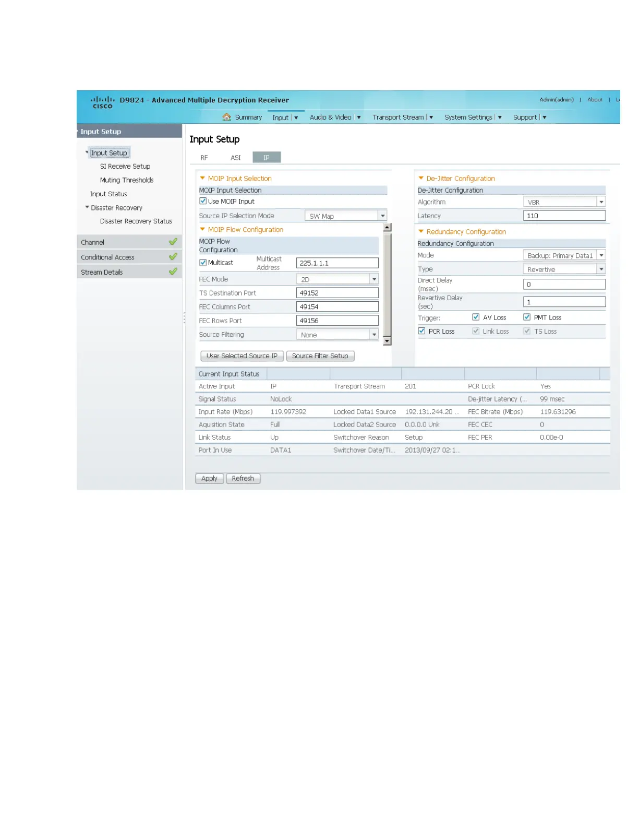Image resolution: width=639 pixels, height=827 pixels.
Task: Click the FEC Rows Port field
Action: tap(337, 321)
